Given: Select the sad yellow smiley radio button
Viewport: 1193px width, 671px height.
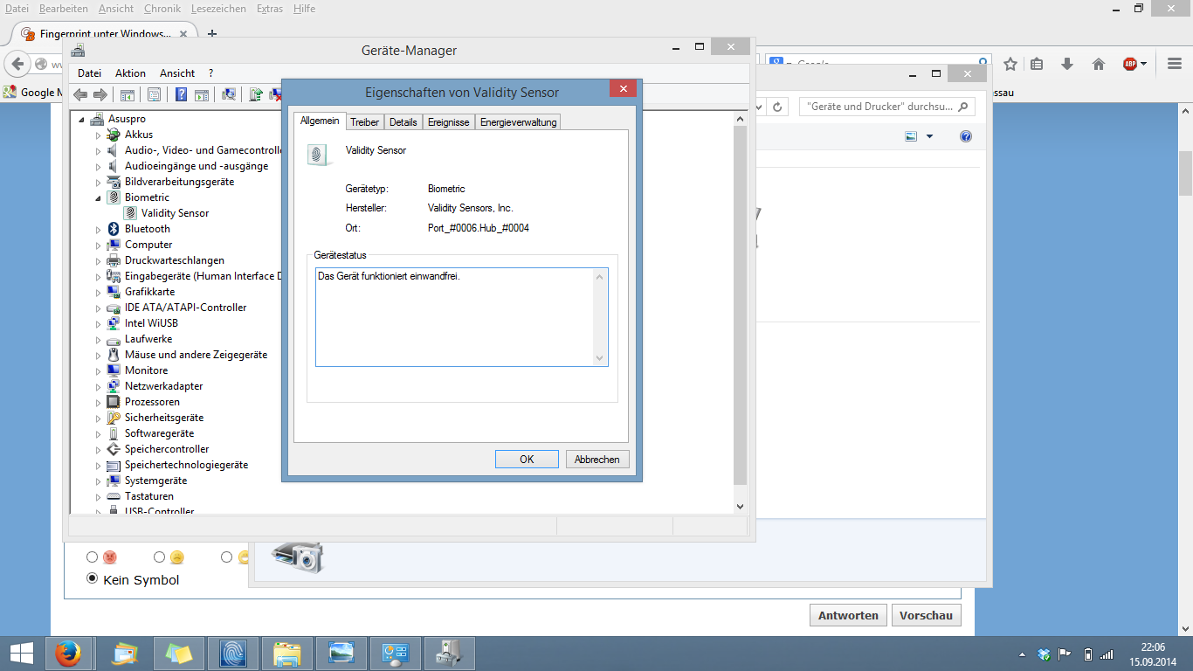Looking at the screenshot, I should (159, 557).
